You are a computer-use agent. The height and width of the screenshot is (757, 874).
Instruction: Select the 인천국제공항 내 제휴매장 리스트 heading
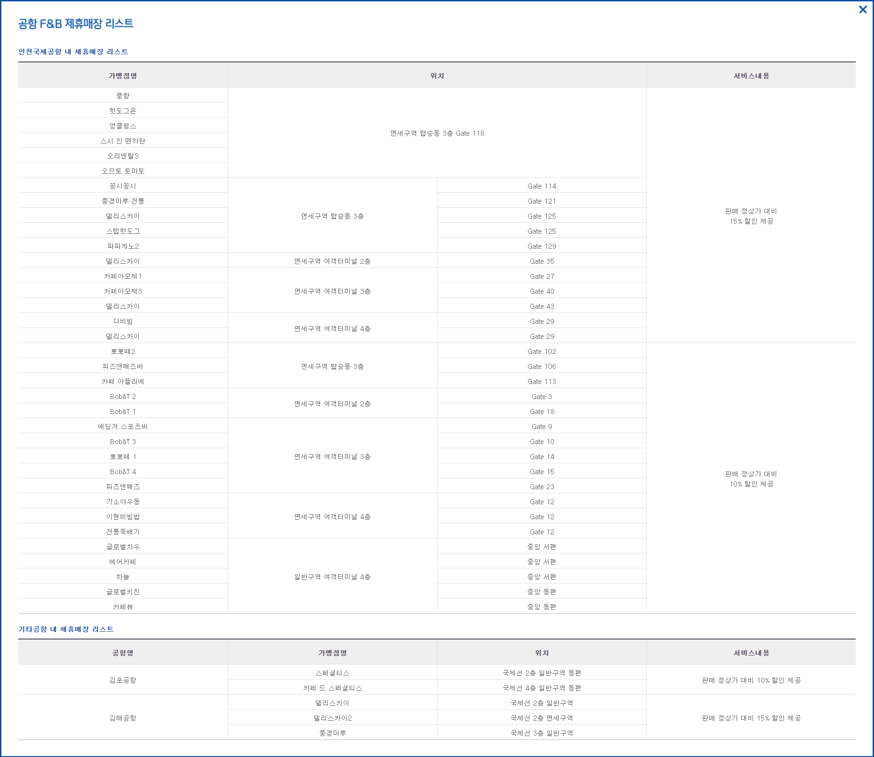[x=73, y=52]
